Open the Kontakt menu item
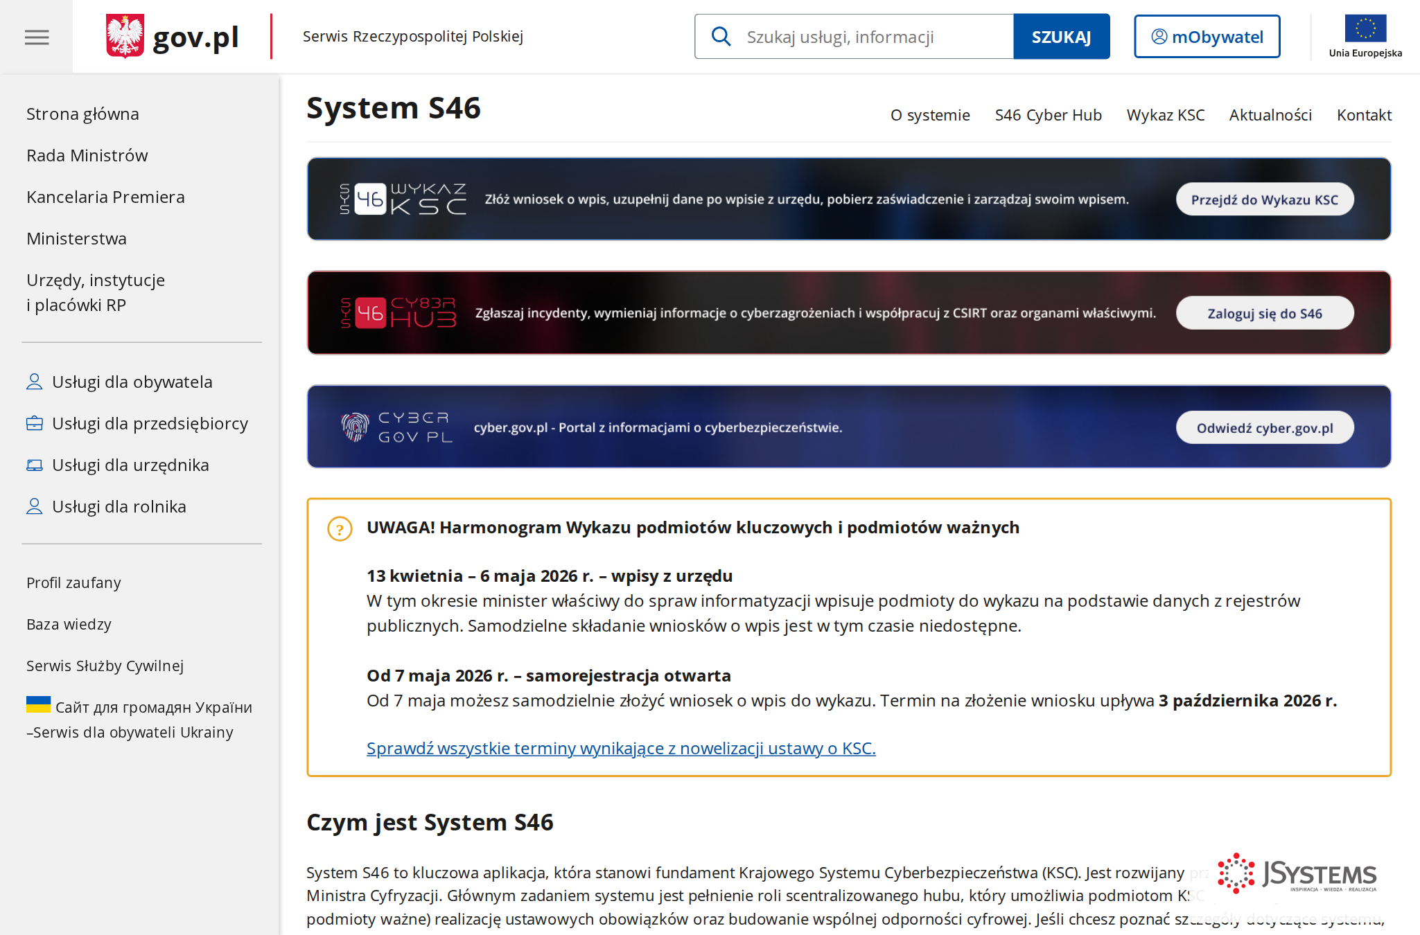1420x935 pixels. tap(1364, 115)
